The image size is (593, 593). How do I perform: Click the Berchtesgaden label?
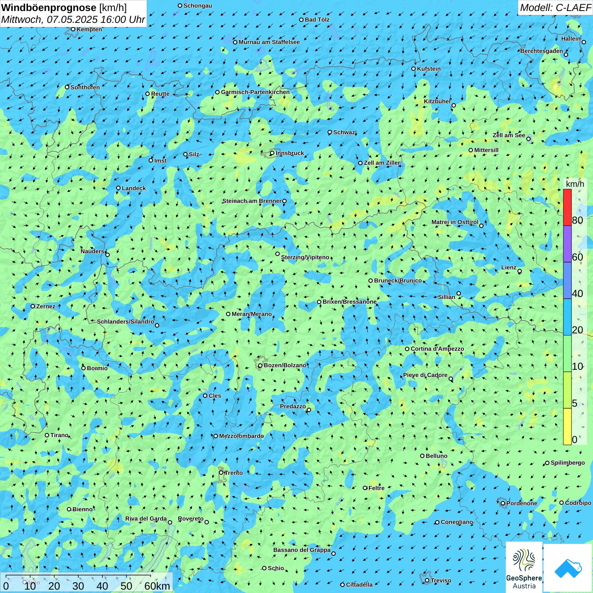pos(542,51)
